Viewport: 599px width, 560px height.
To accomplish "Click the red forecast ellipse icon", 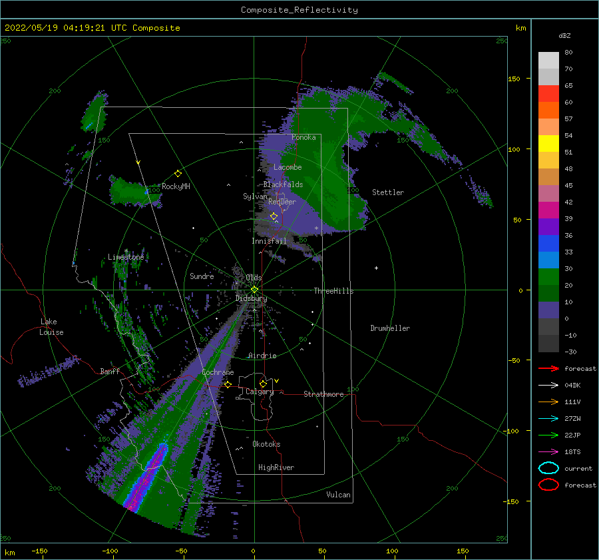I will point(548,485).
